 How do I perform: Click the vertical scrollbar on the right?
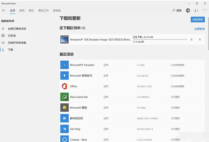point(208,34)
